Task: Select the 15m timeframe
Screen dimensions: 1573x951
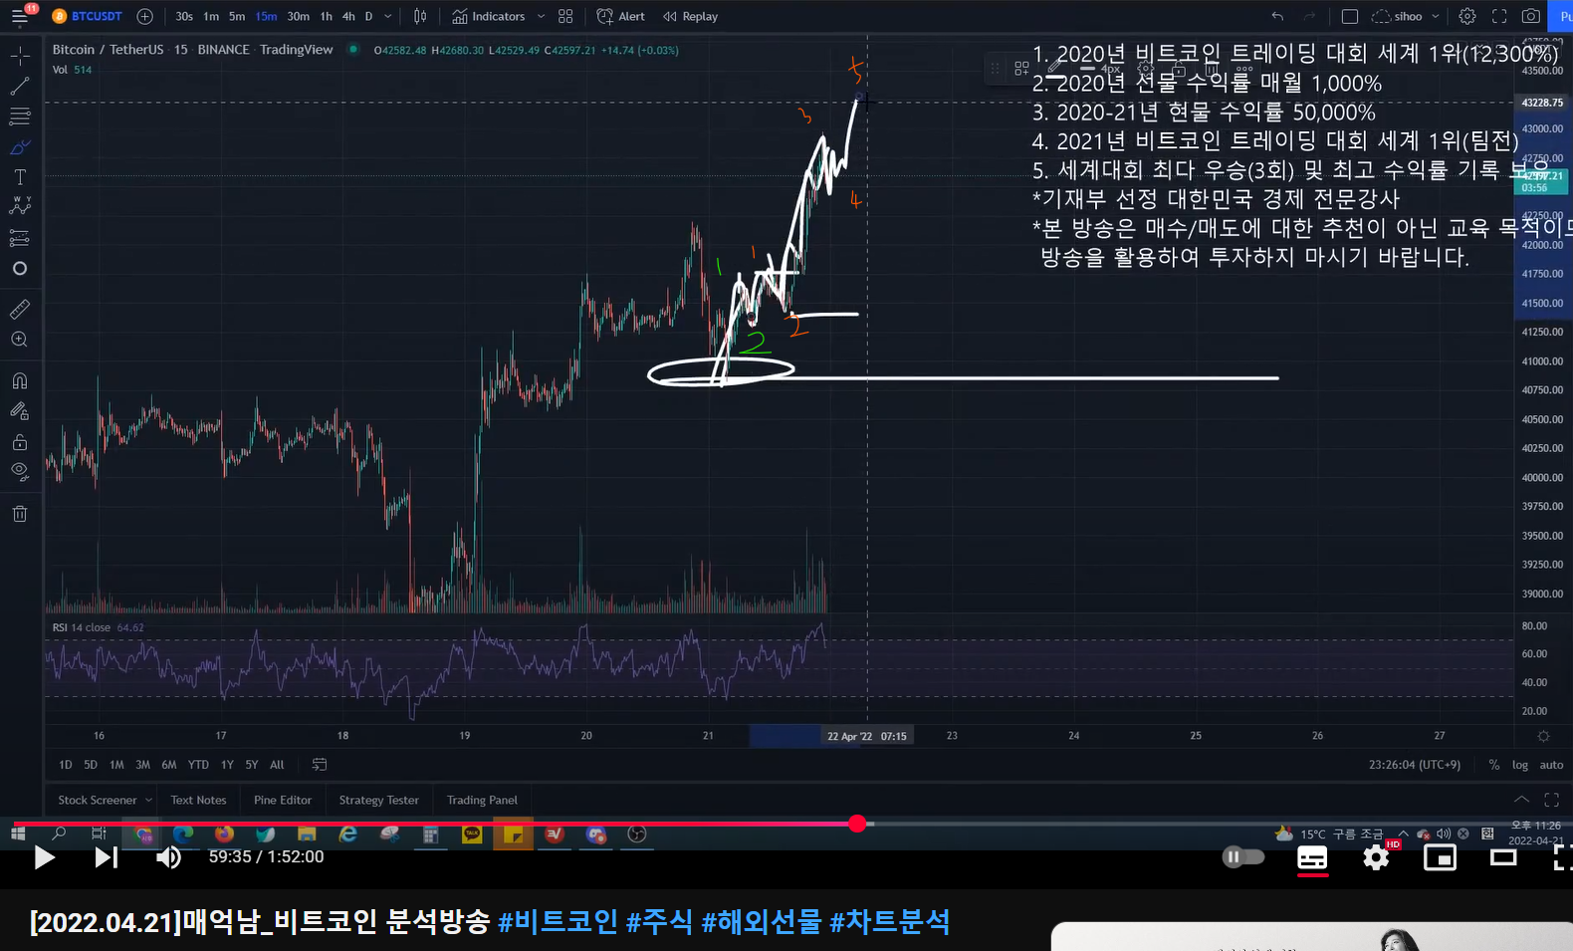Action: [266, 17]
